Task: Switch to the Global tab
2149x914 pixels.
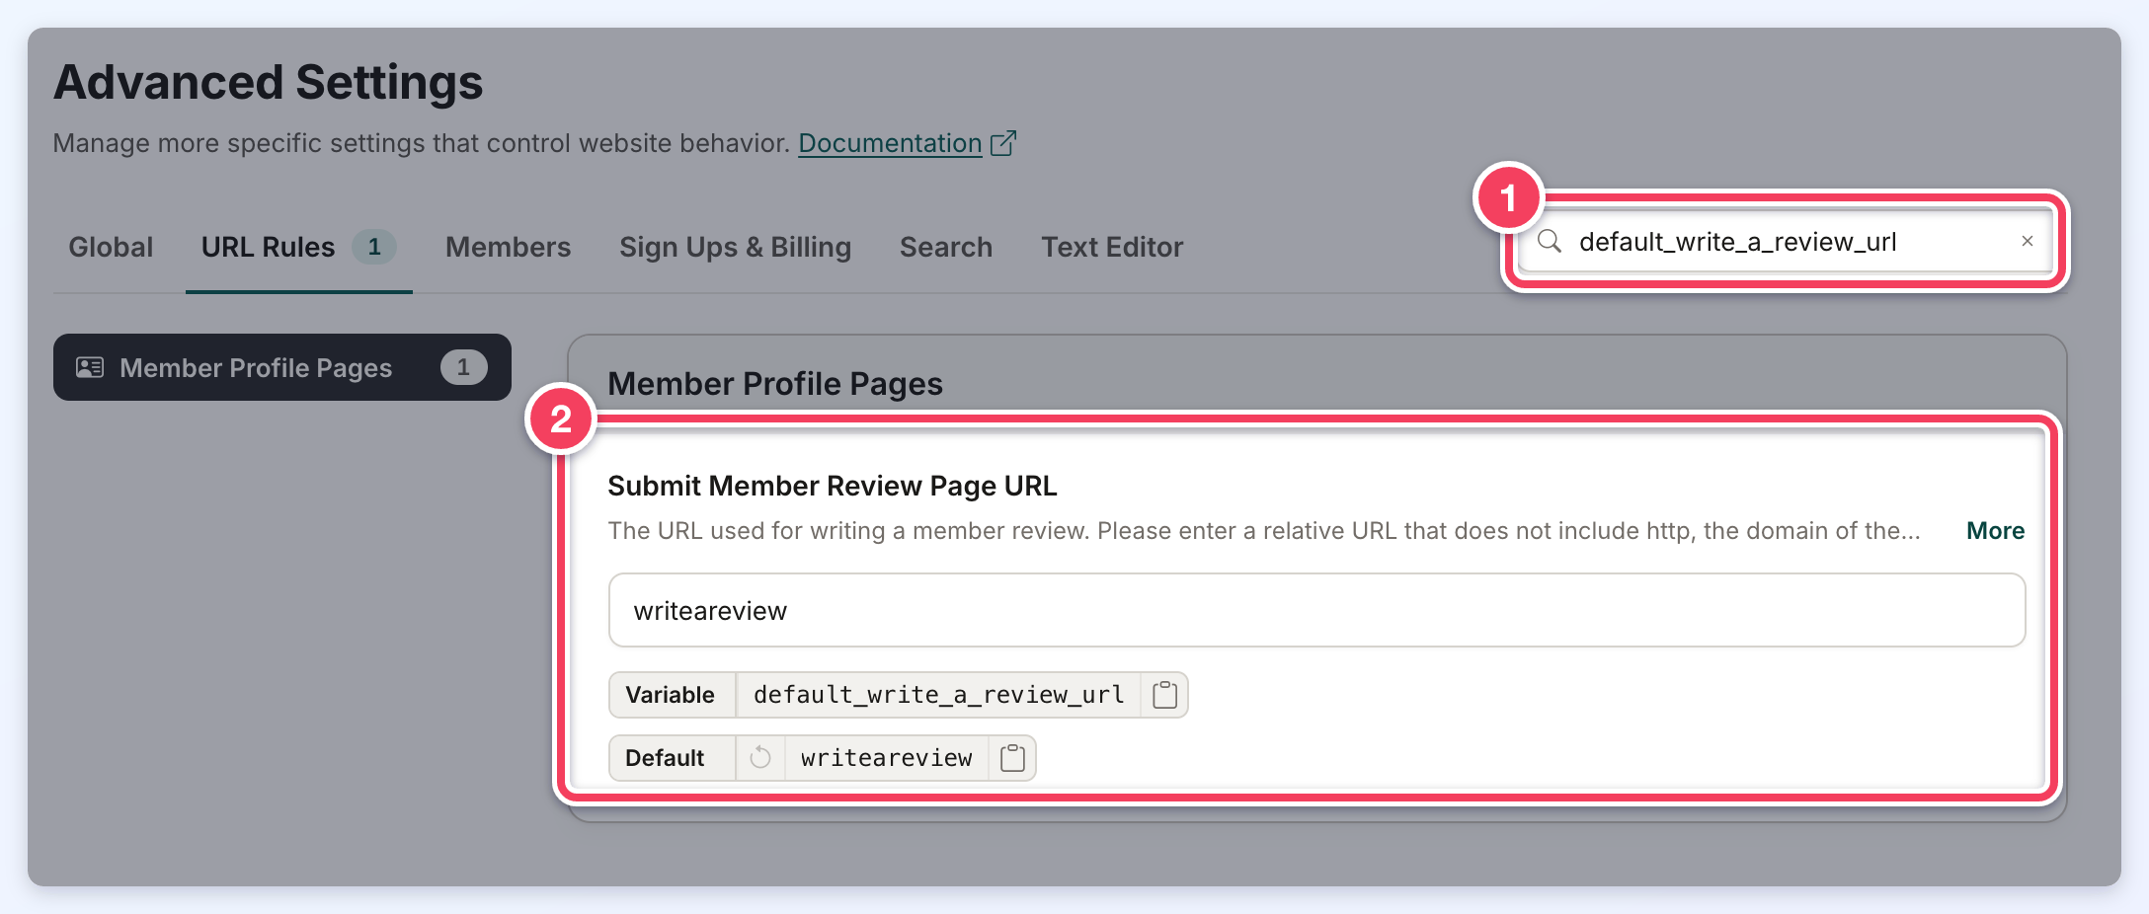Action: pos(111,247)
